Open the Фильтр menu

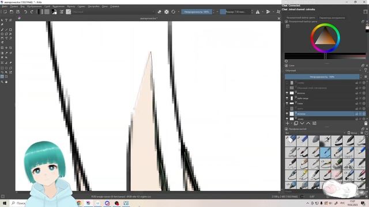71,6
